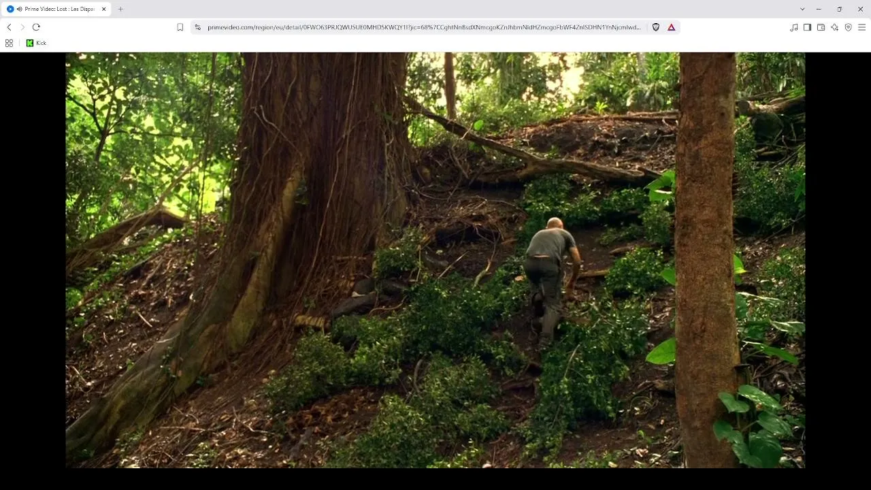View site information icon in address bar
The height and width of the screenshot is (490, 871).
click(x=197, y=27)
